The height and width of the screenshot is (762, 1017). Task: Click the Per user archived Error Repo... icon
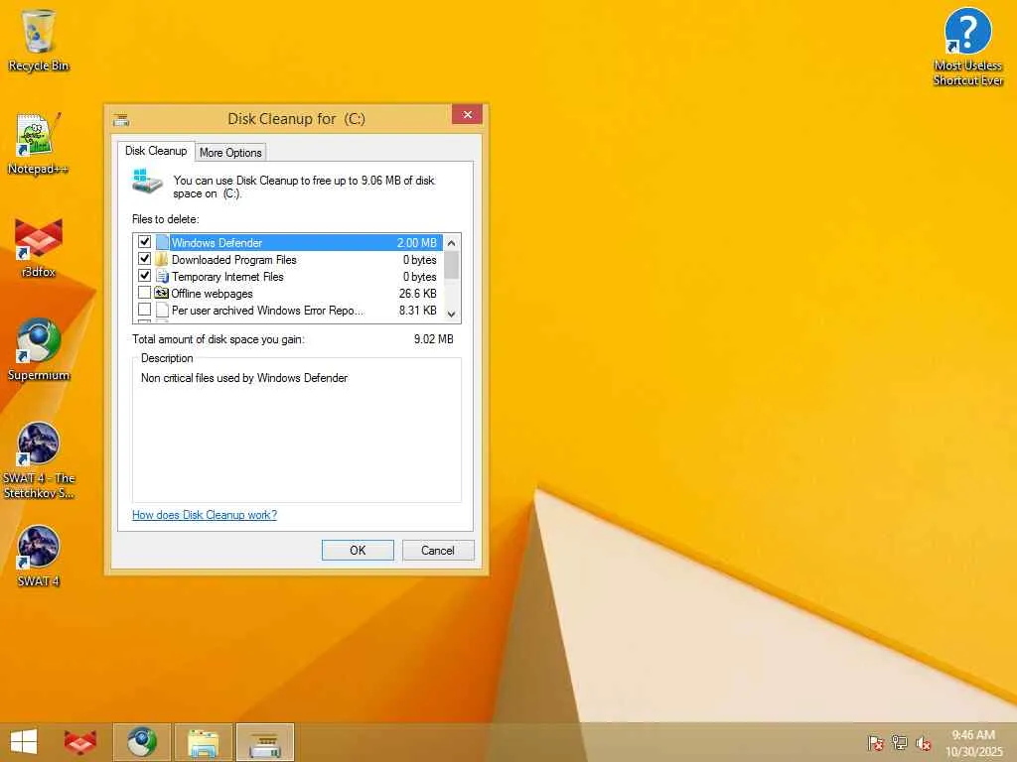click(x=162, y=310)
